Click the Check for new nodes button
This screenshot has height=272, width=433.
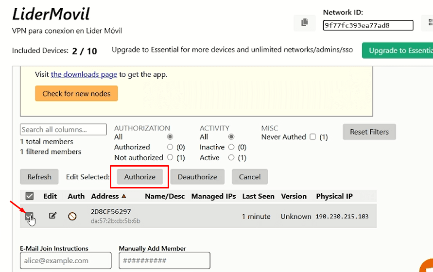(x=76, y=94)
